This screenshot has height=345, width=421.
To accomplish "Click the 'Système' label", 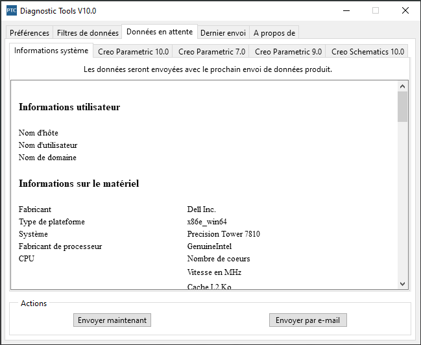I will 33,234.
